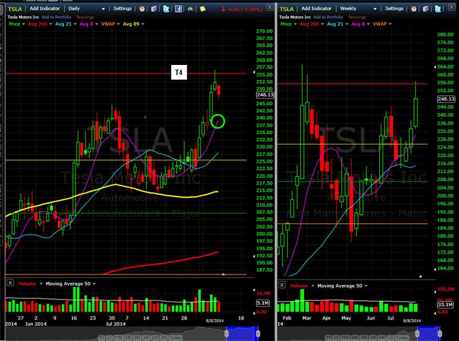This screenshot has width=459, height=341.
Task: Open the alarm clock alert icon on Daily chart
Action: 142,9
